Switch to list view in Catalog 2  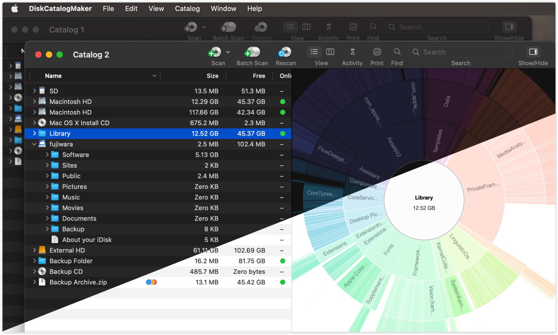[314, 52]
